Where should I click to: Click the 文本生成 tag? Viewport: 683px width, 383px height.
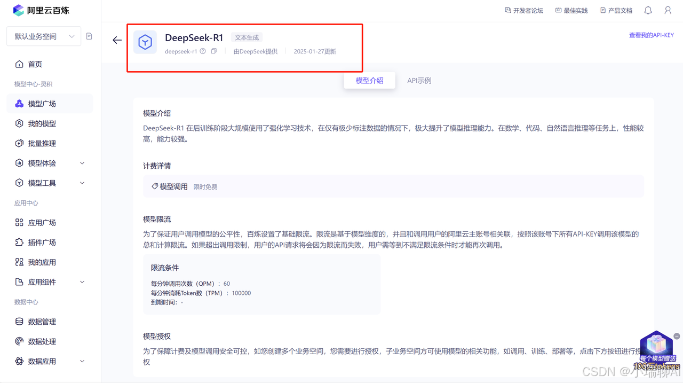pyautogui.click(x=247, y=37)
